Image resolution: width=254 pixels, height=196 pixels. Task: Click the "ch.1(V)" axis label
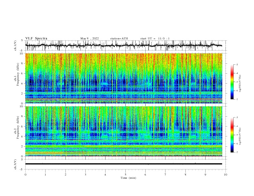tap(15, 45)
